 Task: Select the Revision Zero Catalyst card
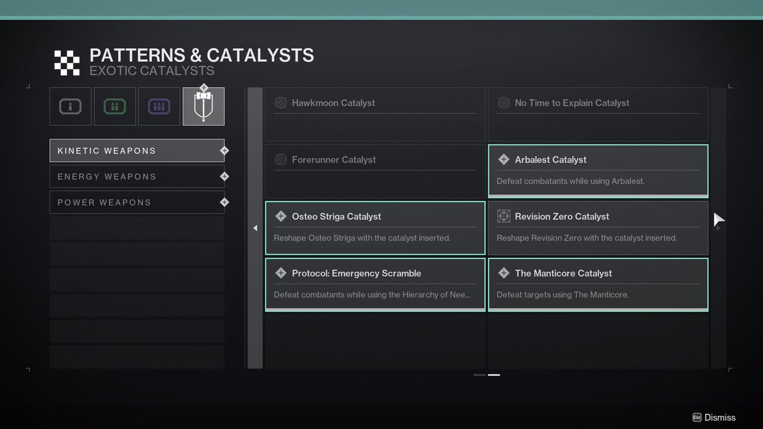coord(598,228)
